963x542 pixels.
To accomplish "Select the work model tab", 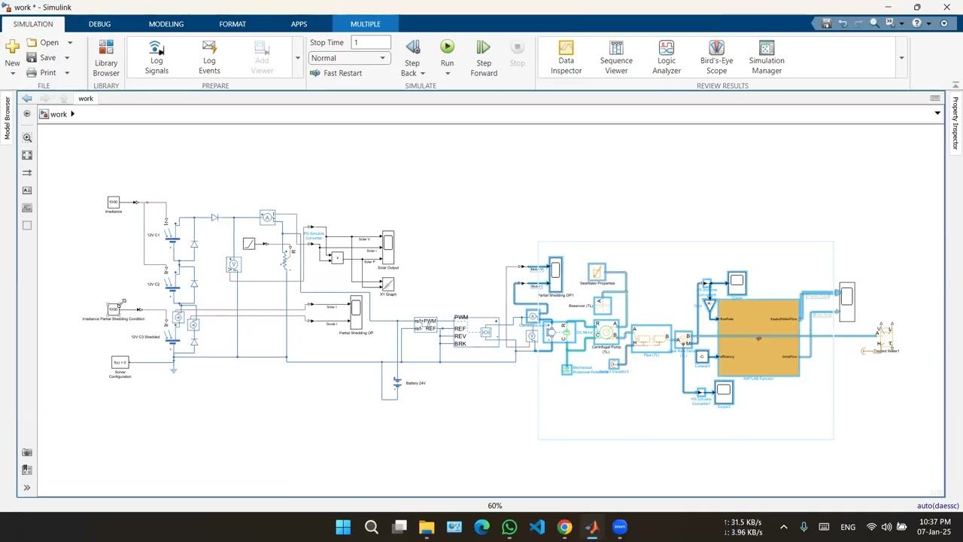I will pos(86,99).
